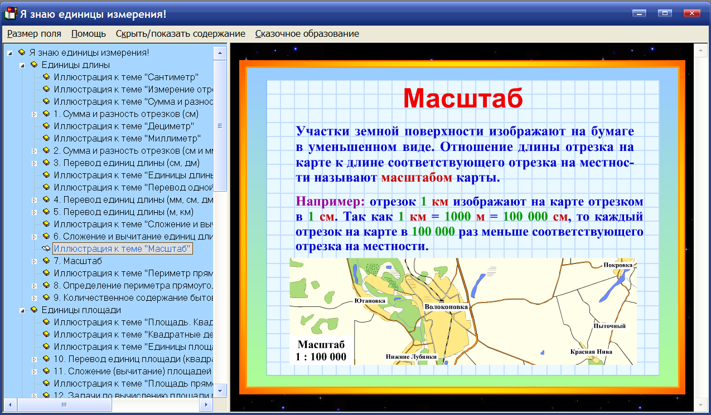Expand "8. Определение периметра прямоуго" node
This screenshot has width=711, height=415.
[x=34, y=286]
